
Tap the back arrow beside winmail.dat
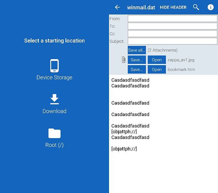coord(118,7)
